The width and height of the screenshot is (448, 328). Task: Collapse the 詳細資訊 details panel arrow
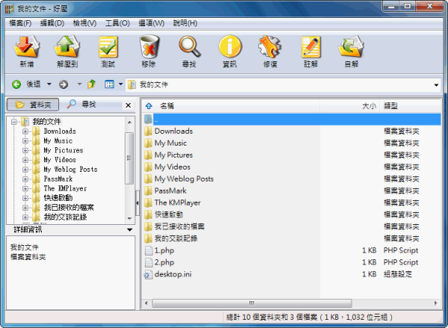coord(129,229)
